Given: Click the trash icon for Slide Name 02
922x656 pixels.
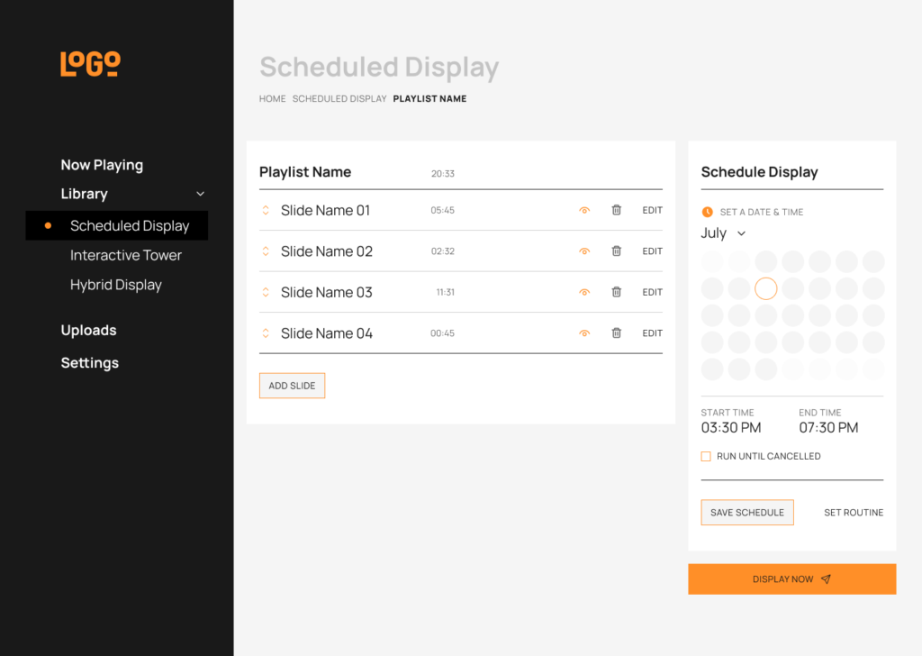Looking at the screenshot, I should [617, 251].
